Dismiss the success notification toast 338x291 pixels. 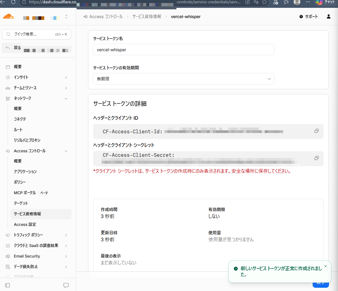(326, 267)
